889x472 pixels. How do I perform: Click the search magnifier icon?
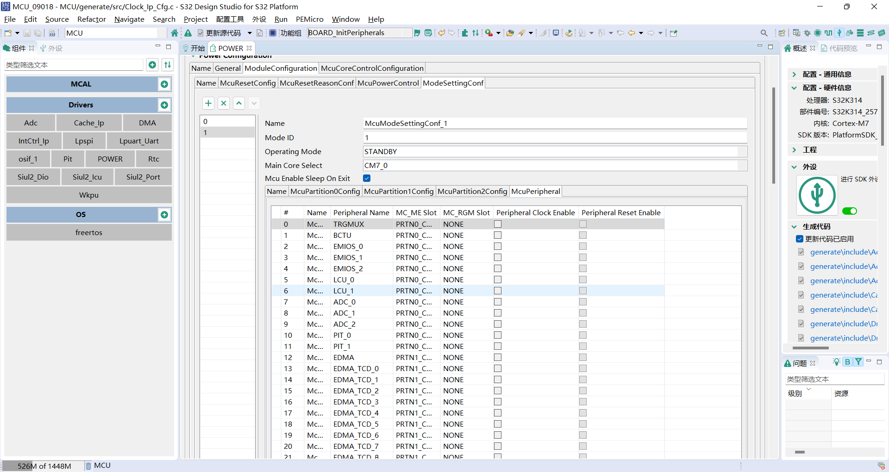click(764, 33)
